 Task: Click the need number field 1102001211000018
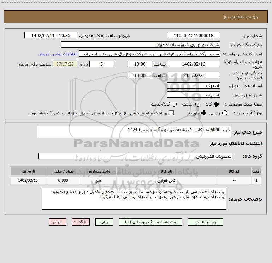[x=194, y=36]
